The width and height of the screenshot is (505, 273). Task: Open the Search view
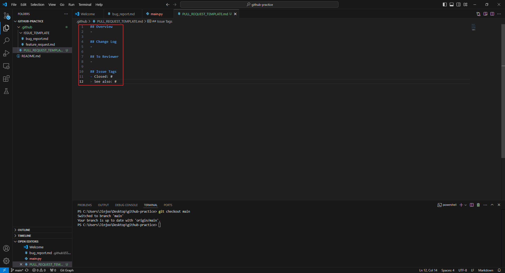tap(6, 40)
